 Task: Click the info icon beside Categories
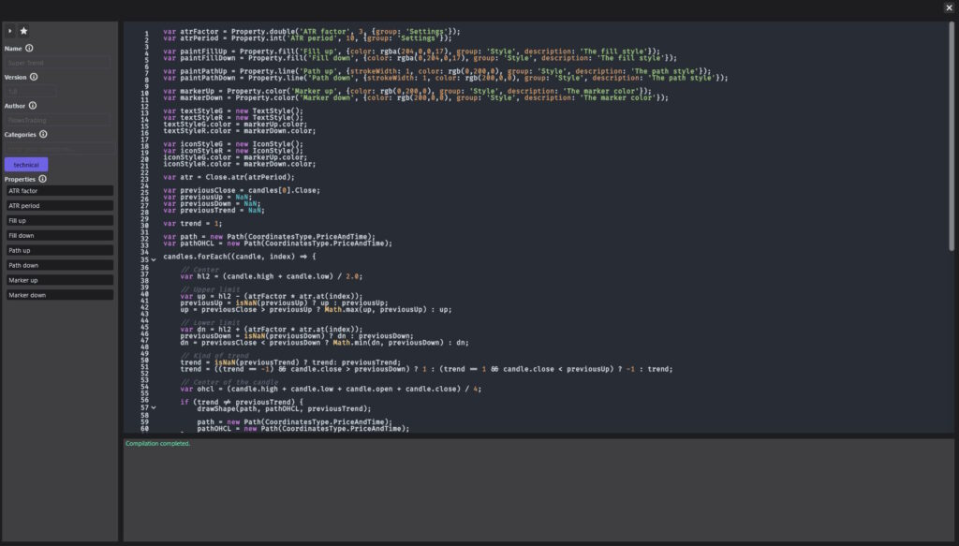pos(43,135)
